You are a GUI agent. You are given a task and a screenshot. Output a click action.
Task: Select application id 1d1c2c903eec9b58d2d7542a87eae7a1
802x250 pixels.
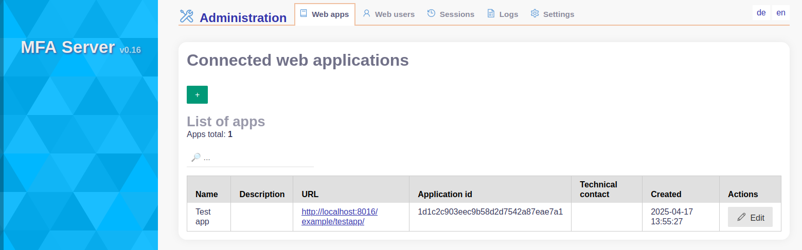490,211
